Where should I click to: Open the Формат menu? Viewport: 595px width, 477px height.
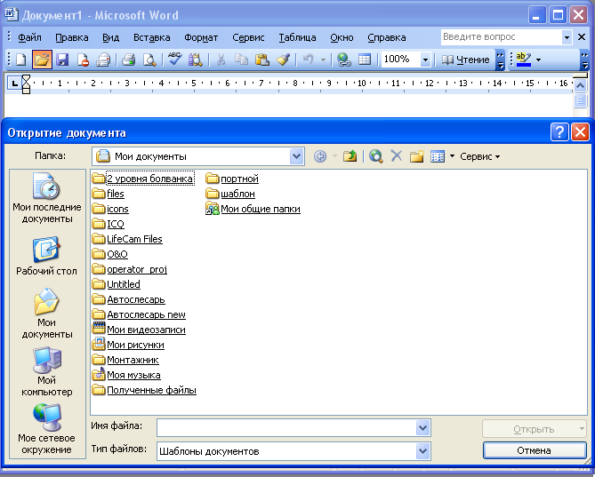[x=201, y=37]
